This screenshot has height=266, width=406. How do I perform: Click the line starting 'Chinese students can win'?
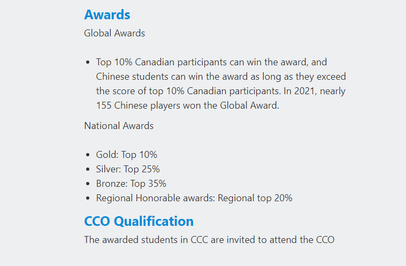point(221,77)
